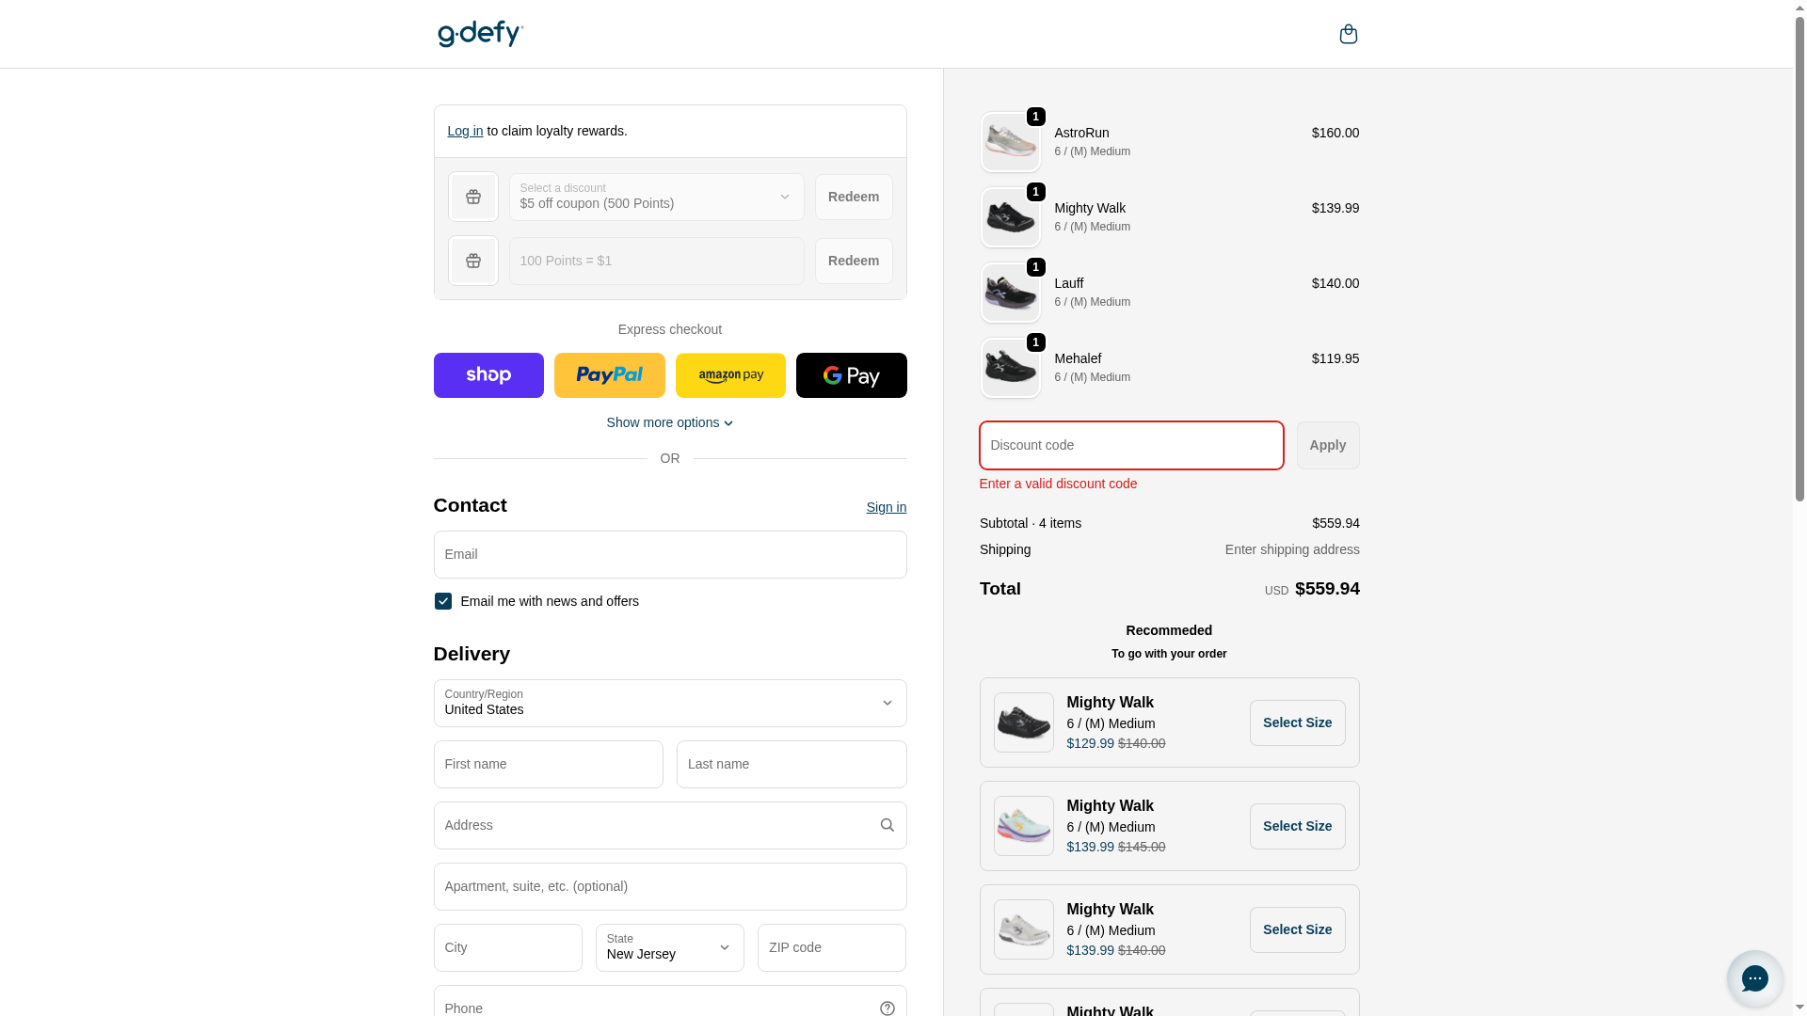Open the shopping bag cart icon

(x=1348, y=34)
